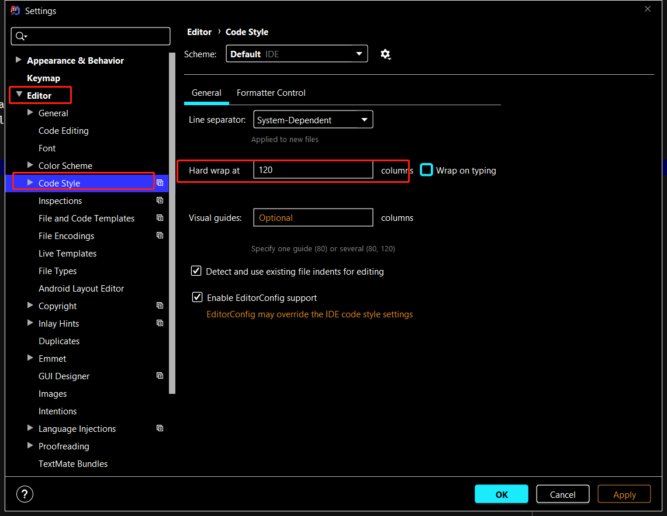This screenshot has width=667, height=516.
Task: Disable the Enable EditorConfig support checkbox
Action: [x=198, y=297]
